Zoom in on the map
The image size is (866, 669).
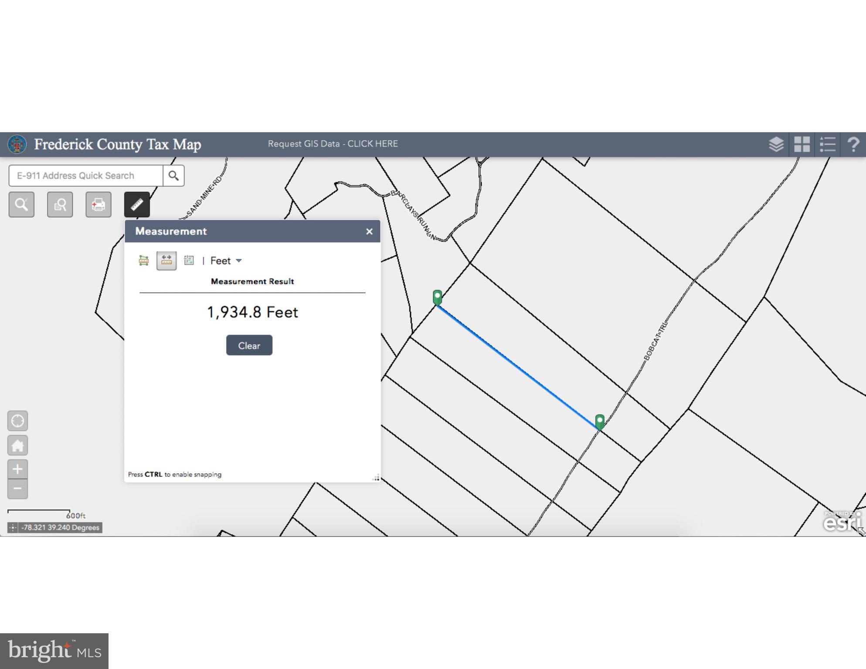[x=17, y=469]
